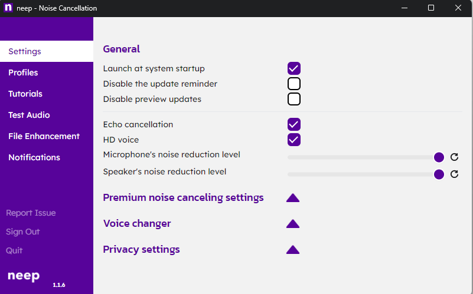Viewport: 473px width, 294px height.
Task: Click the microphone noise reduction slider handle
Action: pos(439,157)
